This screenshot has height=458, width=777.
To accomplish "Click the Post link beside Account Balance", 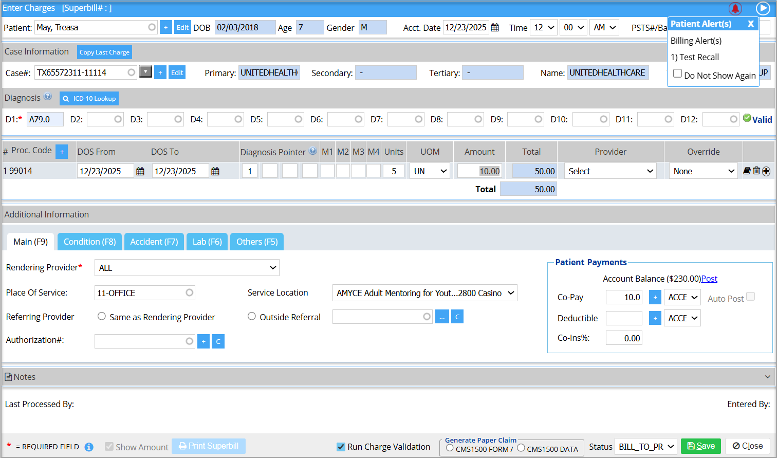I will click(x=709, y=279).
